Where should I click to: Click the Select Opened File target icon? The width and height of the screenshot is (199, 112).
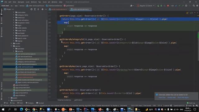(x=31, y=9)
